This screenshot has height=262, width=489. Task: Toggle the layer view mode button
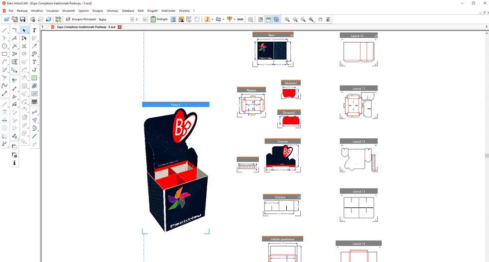click(260, 19)
